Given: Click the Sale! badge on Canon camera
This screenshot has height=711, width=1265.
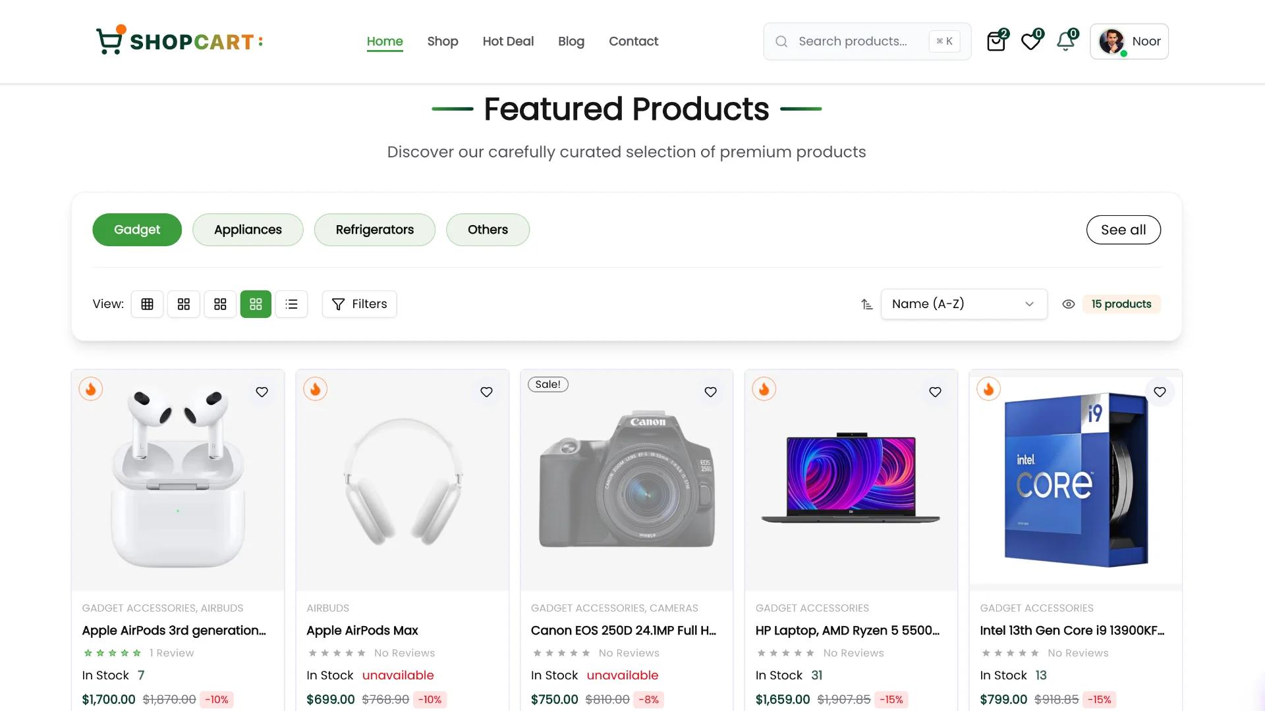Looking at the screenshot, I should point(548,384).
